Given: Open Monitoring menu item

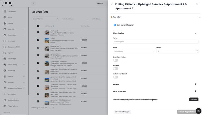Looking at the screenshot, I should click(x=11, y=94).
